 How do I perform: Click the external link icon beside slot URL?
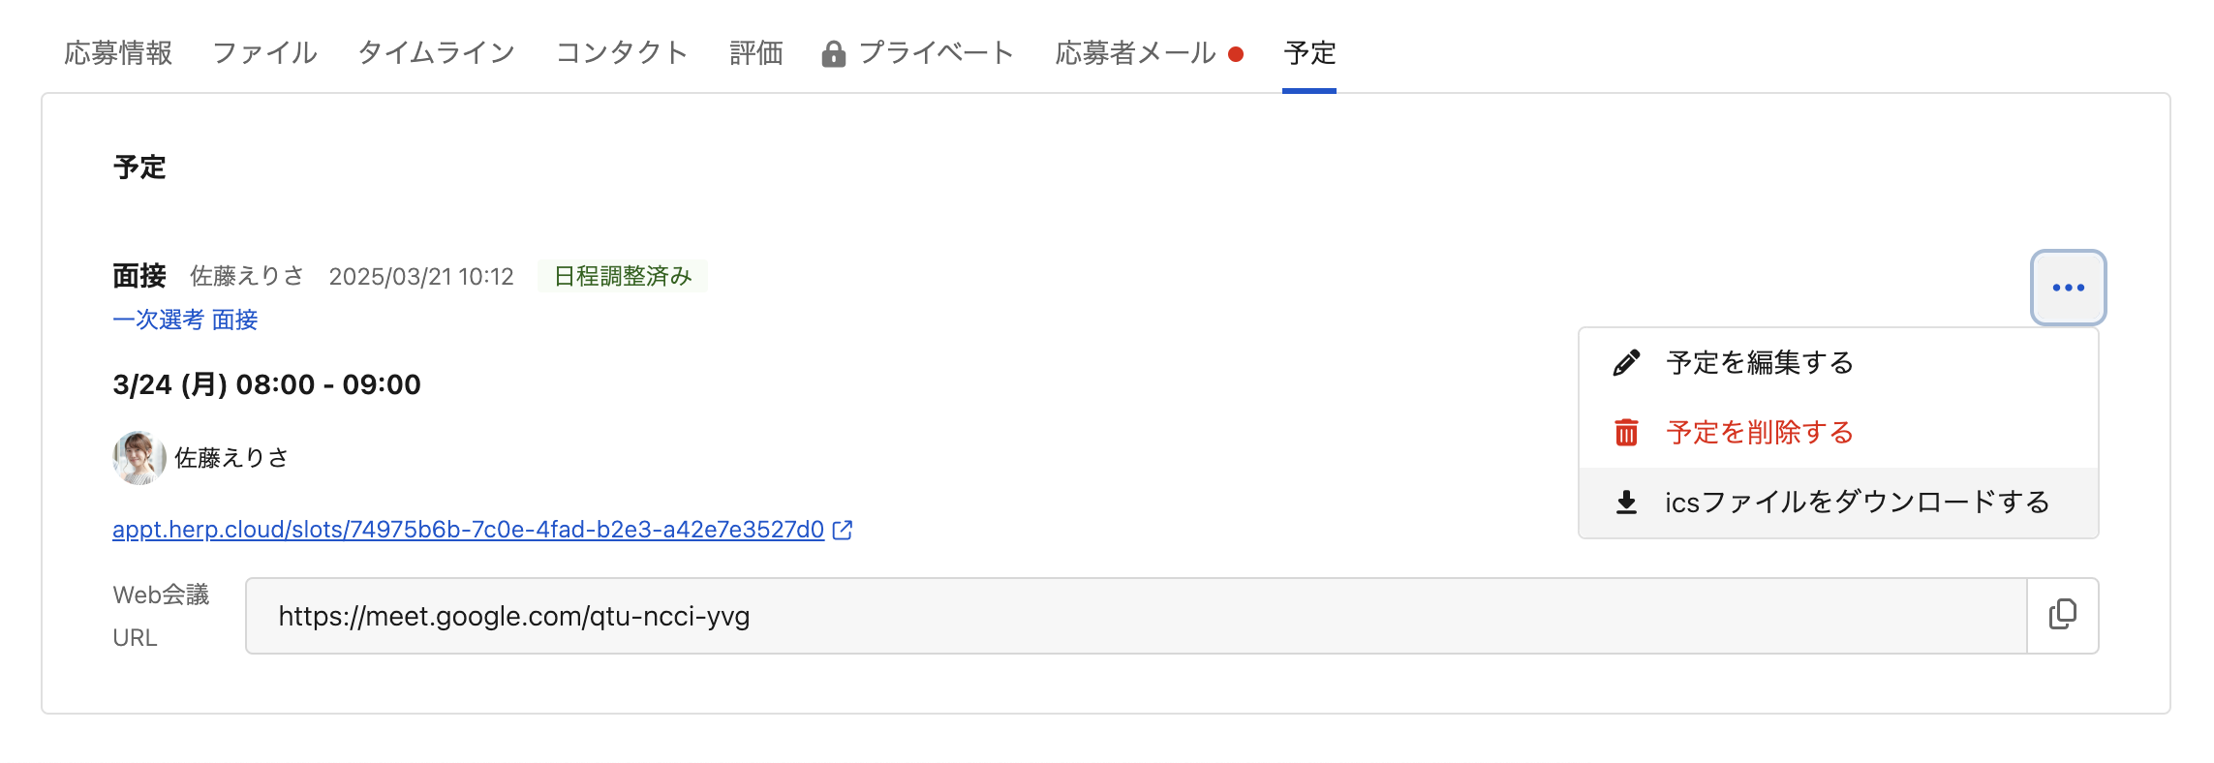[x=843, y=530]
